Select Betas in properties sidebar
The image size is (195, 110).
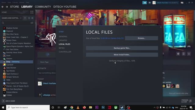point(62,48)
